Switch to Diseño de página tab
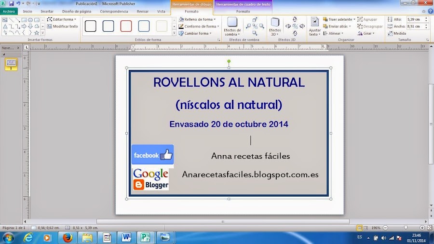This screenshot has width=434, height=244. 77,12
